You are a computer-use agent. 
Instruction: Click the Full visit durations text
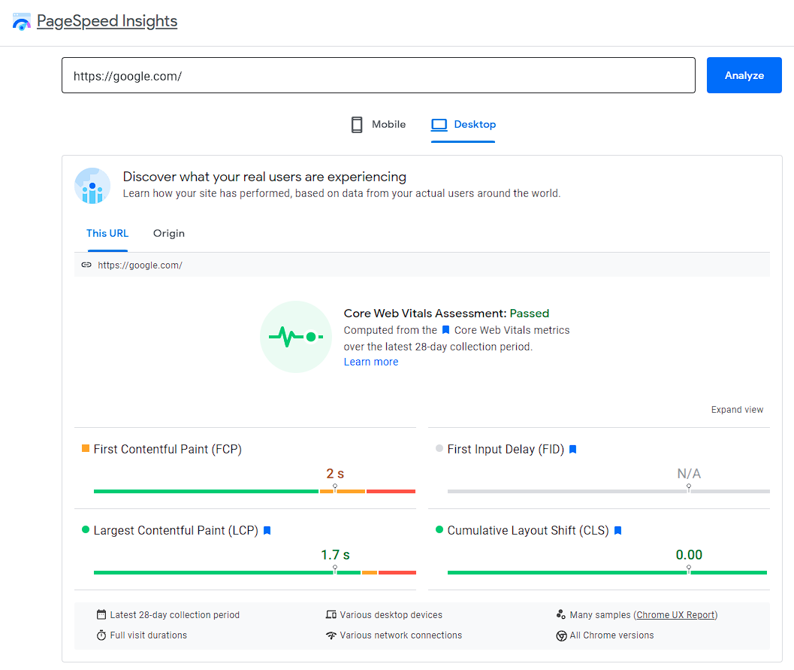149,635
